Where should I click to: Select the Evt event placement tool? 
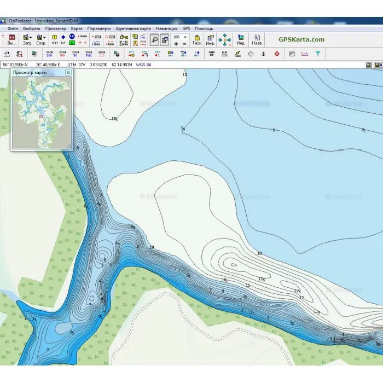tap(63, 39)
